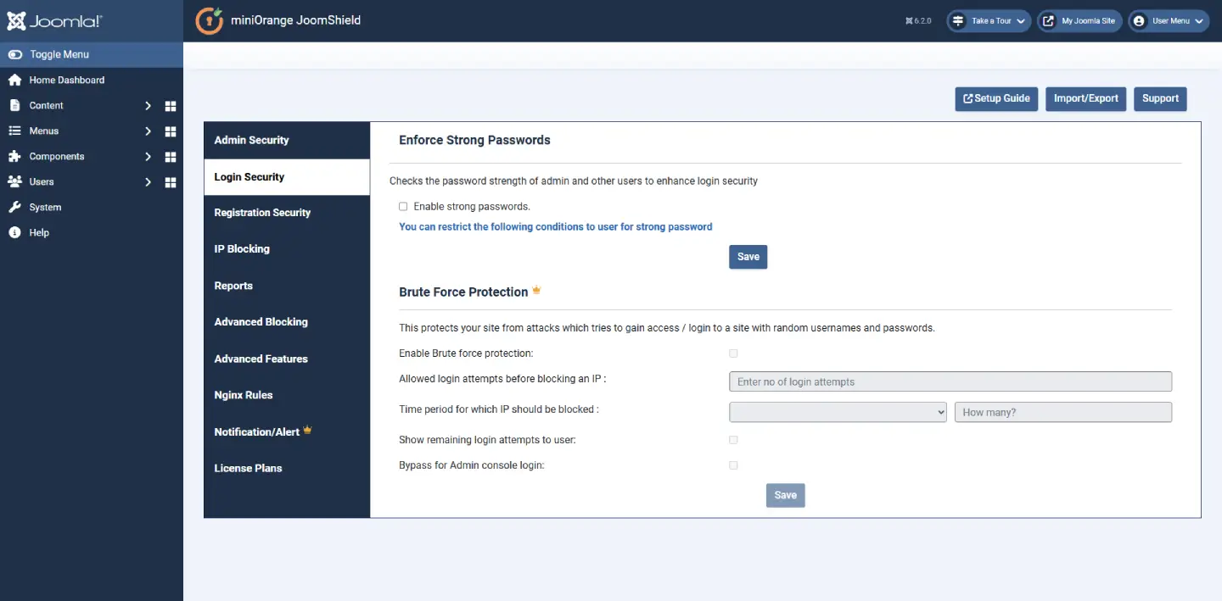The height and width of the screenshot is (601, 1222).
Task: Open the Content dashboard grid icon
Action: (x=171, y=106)
